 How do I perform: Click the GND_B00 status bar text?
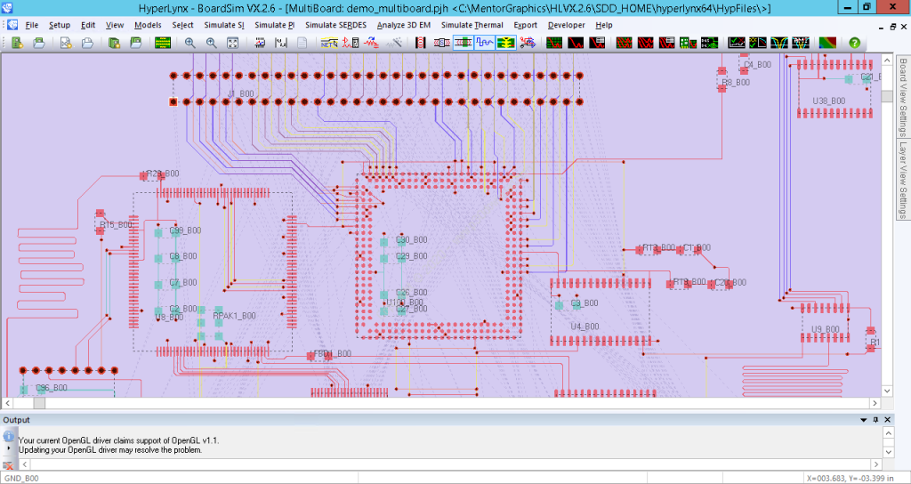coord(20,478)
